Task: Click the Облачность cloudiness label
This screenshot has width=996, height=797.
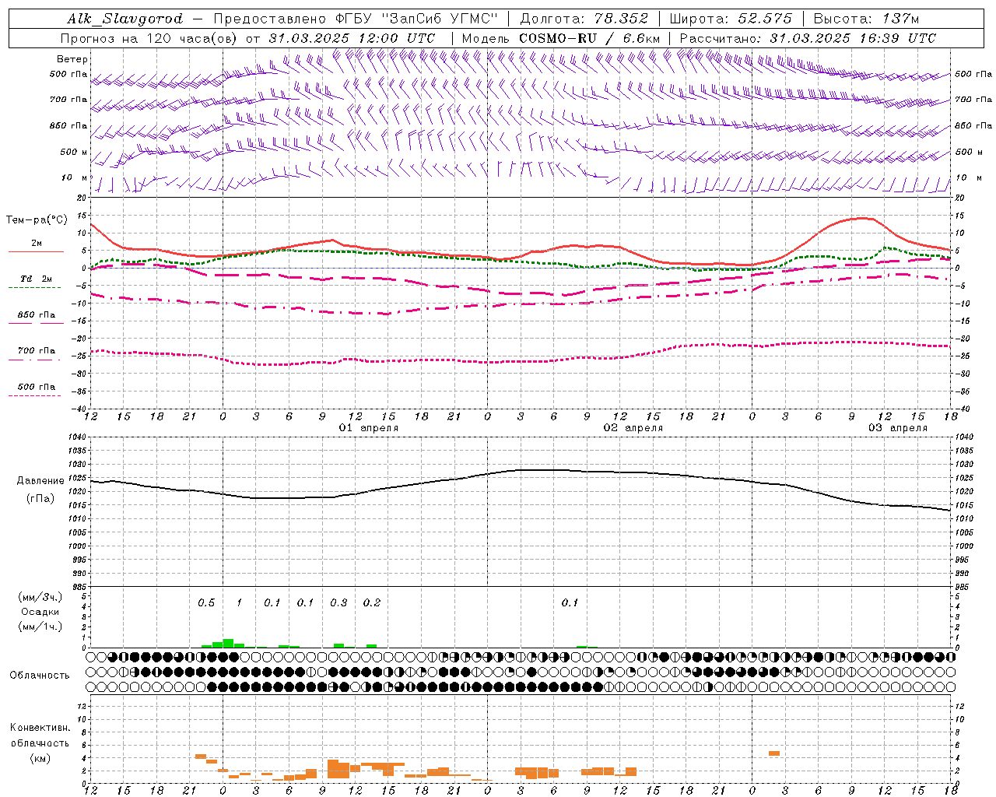Action: [x=40, y=676]
